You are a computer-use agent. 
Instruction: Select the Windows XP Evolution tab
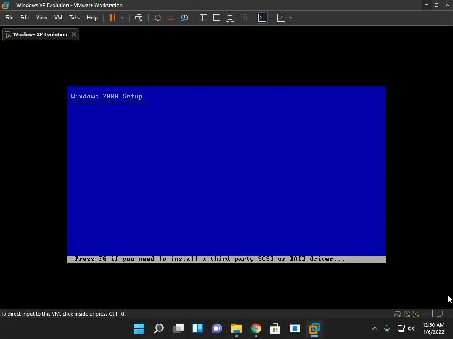pyautogui.click(x=40, y=34)
